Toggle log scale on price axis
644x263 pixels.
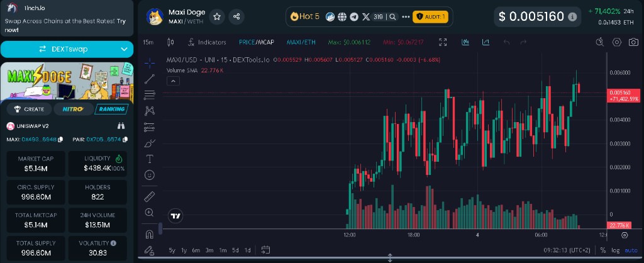(x=614, y=250)
